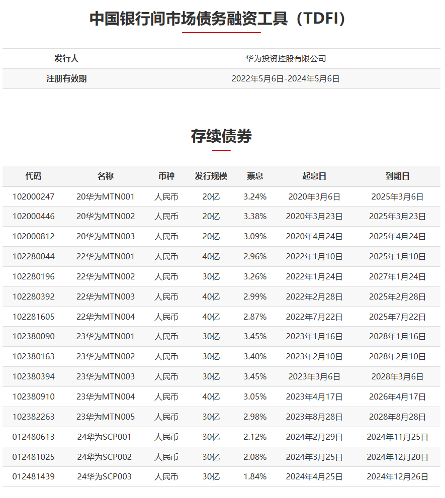Click the 代码 column header
Screen dimensions: 445x498
click(x=33, y=176)
